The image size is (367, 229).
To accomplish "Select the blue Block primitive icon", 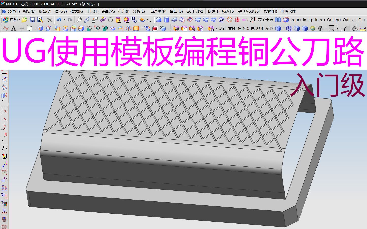I will 158,20.
